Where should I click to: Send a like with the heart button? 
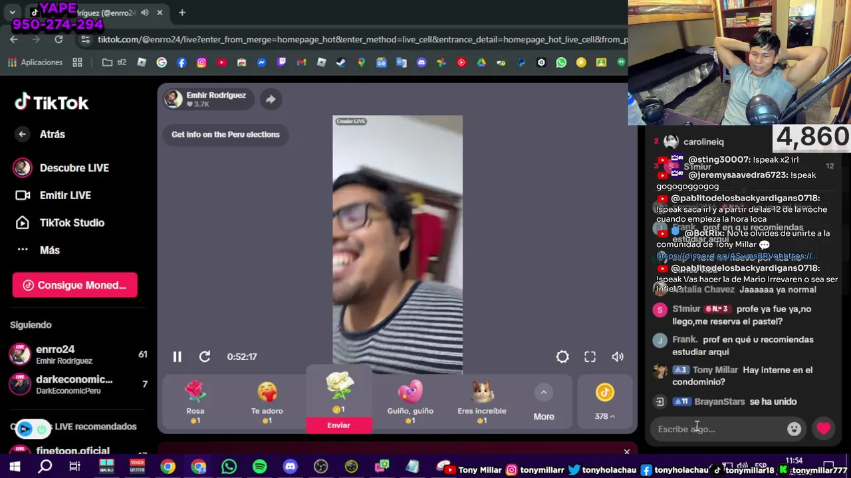pos(824,428)
